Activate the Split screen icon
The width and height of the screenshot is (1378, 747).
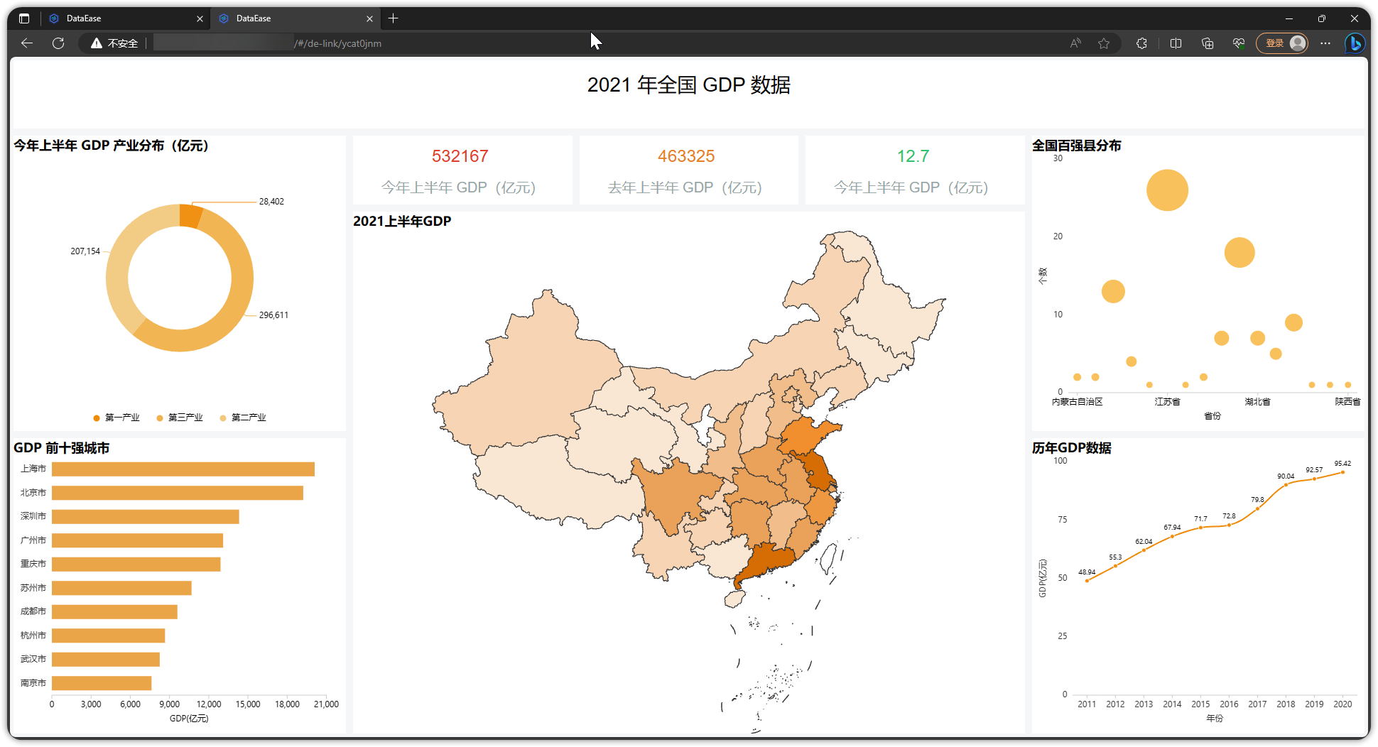tap(1176, 43)
